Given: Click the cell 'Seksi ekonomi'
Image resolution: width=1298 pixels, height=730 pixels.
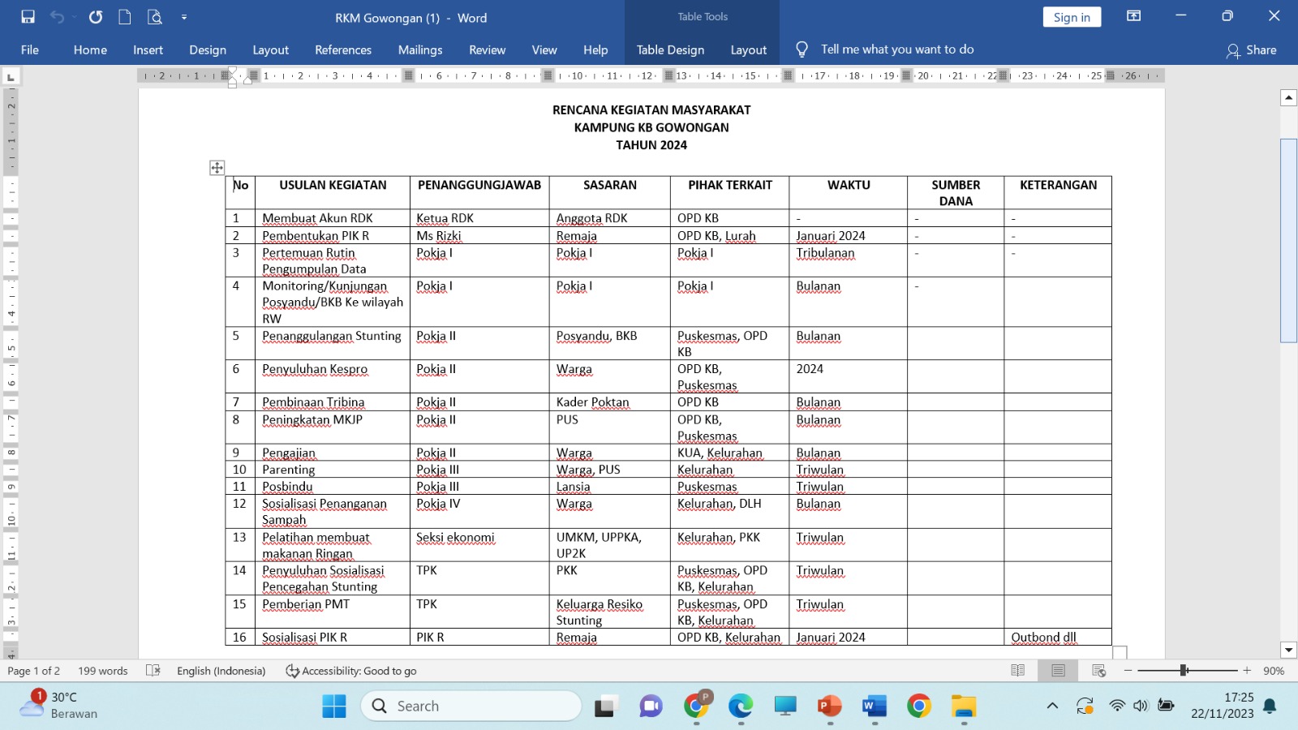Looking at the screenshot, I should pyautogui.click(x=479, y=545).
